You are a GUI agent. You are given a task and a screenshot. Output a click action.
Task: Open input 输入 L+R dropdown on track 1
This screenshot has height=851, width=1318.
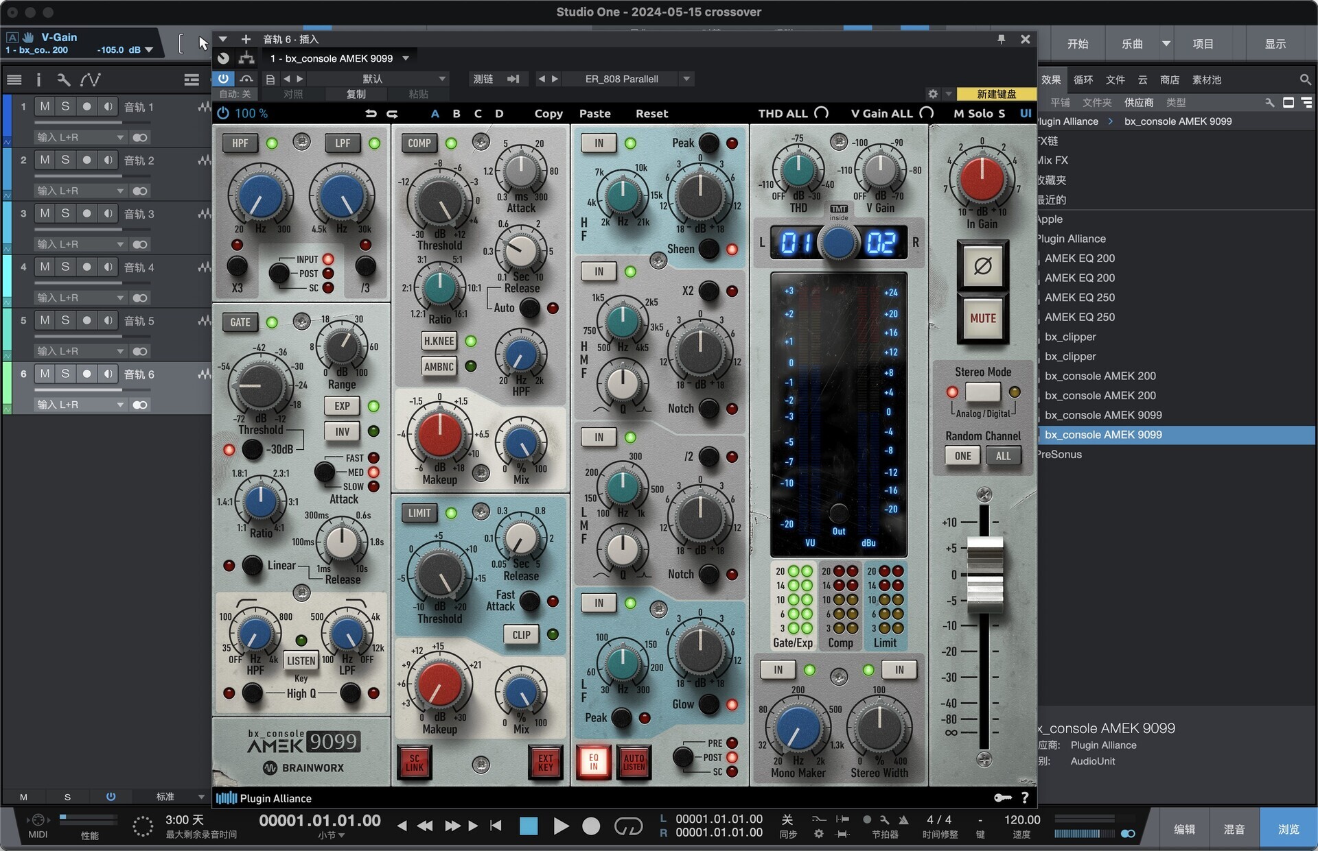pyautogui.click(x=80, y=137)
